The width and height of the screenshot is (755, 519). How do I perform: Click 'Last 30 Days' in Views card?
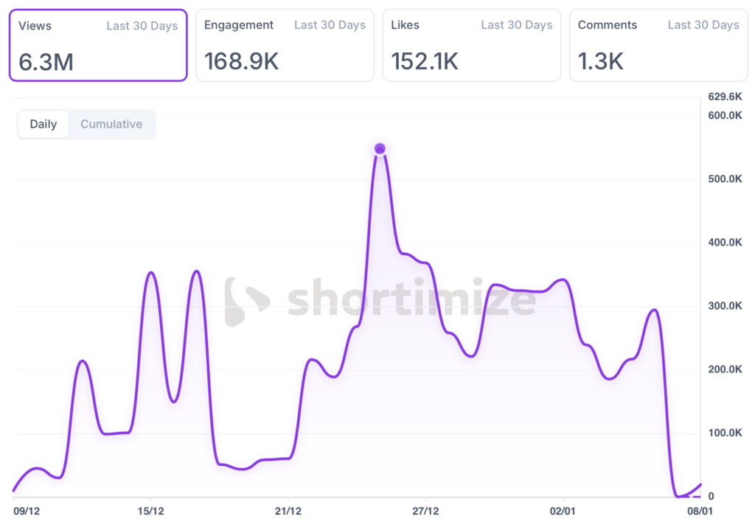[142, 26]
